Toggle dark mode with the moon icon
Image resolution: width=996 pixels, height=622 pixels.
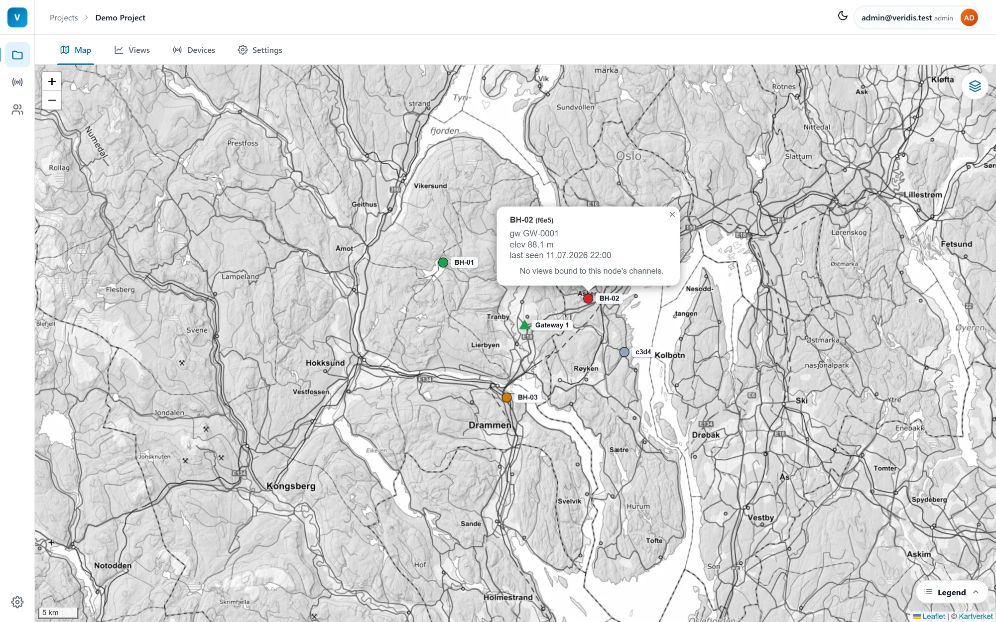coord(843,16)
